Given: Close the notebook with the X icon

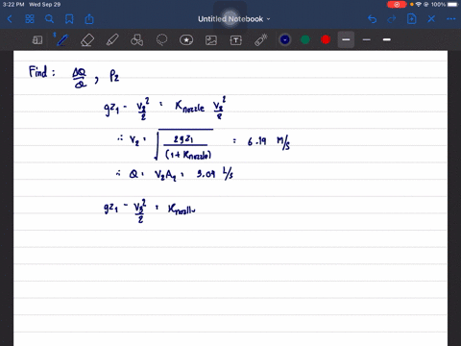Looking at the screenshot, I should tap(431, 19).
